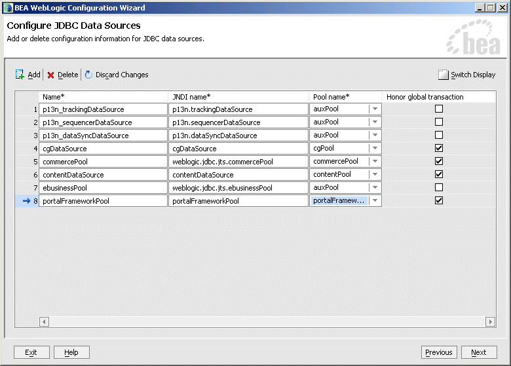Open pool dropdown for p13n_sequencerDataSource
Image resolution: width=511 pixels, height=366 pixels.
point(375,122)
